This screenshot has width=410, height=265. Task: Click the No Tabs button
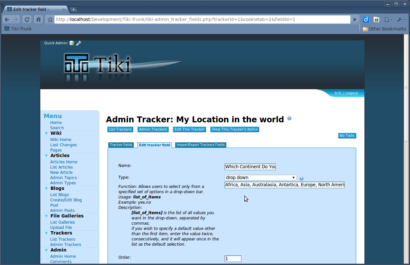click(x=347, y=135)
